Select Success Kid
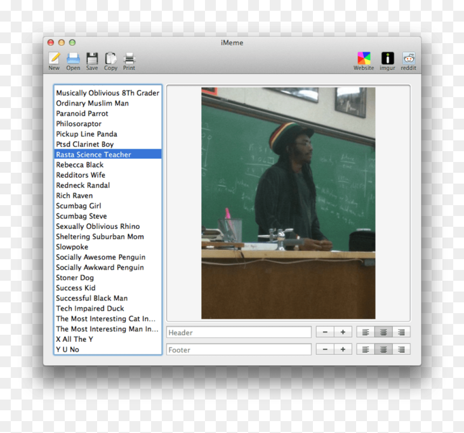 108,288
